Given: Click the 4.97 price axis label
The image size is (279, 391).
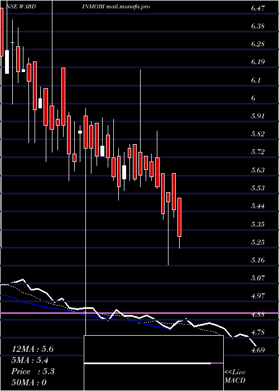Looking at the screenshot, I should click(258, 296).
